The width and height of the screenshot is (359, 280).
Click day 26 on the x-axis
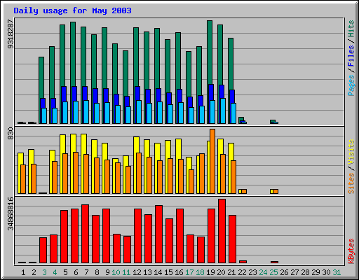[x=284, y=272]
